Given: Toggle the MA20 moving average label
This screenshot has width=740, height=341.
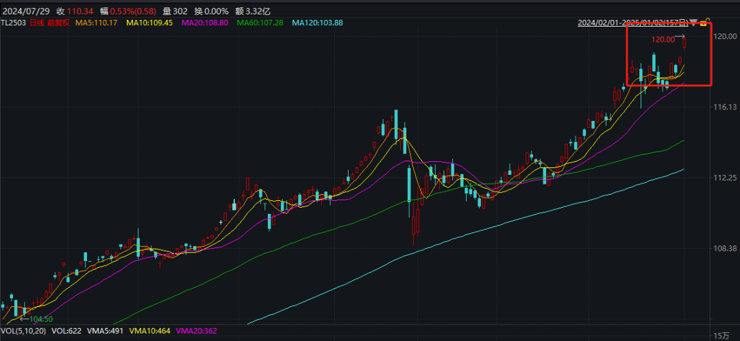Looking at the screenshot, I should pyautogui.click(x=206, y=23).
